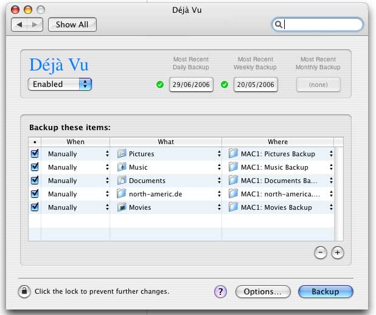Click the plus button to add item

338,252
